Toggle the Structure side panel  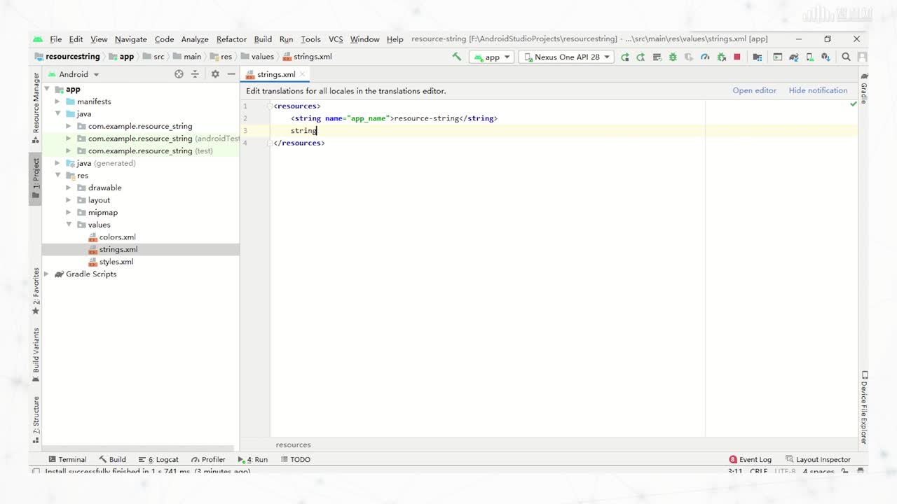[x=36, y=419]
